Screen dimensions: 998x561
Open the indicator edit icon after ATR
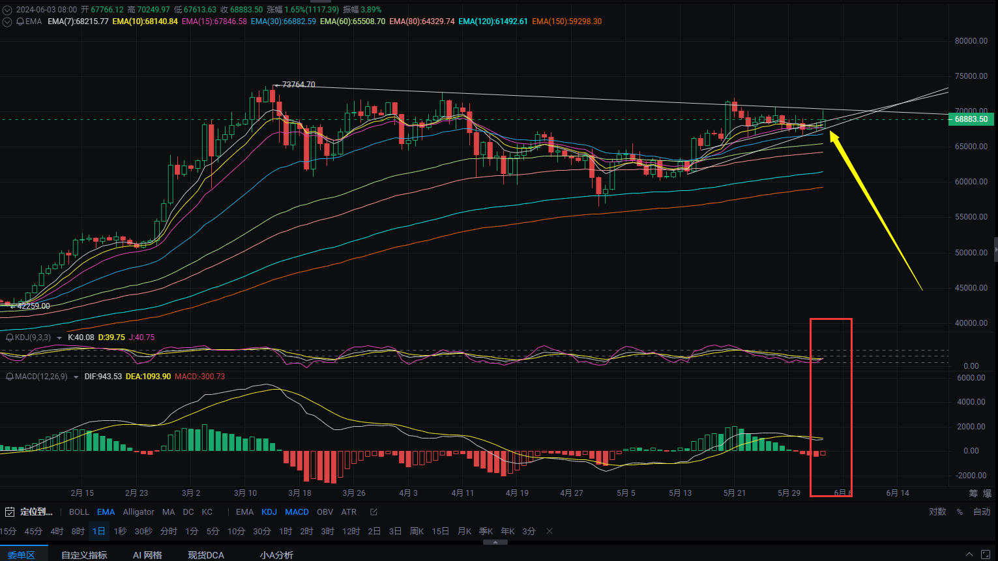(374, 512)
